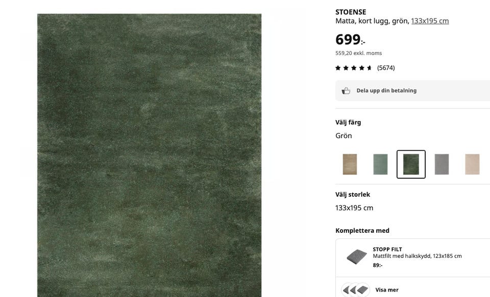
Task: Select the dark green rug swatch
Action: [x=411, y=164]
